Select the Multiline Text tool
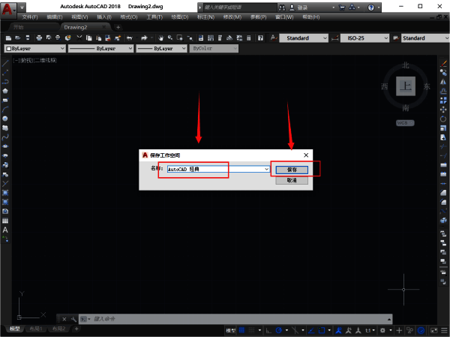The image size is (450, 337). 5,230
